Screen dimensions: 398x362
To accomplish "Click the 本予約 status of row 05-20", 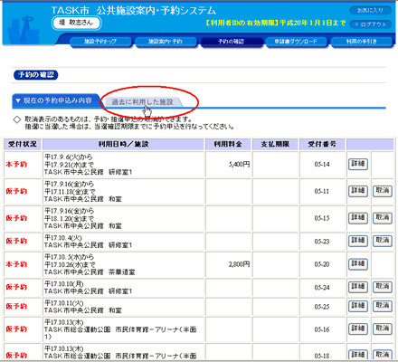I will point(16,264).
